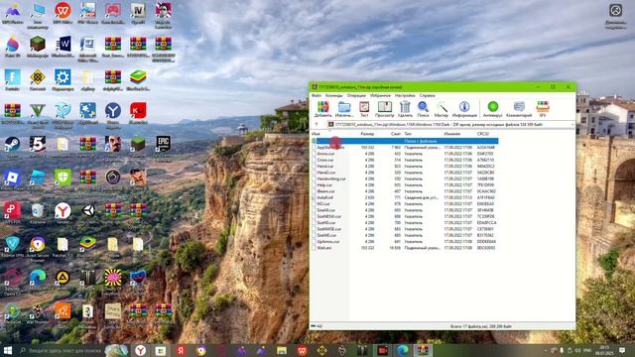Select the Help.cur file row
Image resolution: width=635 pixels, height=357 pixels.
(404, 185)
